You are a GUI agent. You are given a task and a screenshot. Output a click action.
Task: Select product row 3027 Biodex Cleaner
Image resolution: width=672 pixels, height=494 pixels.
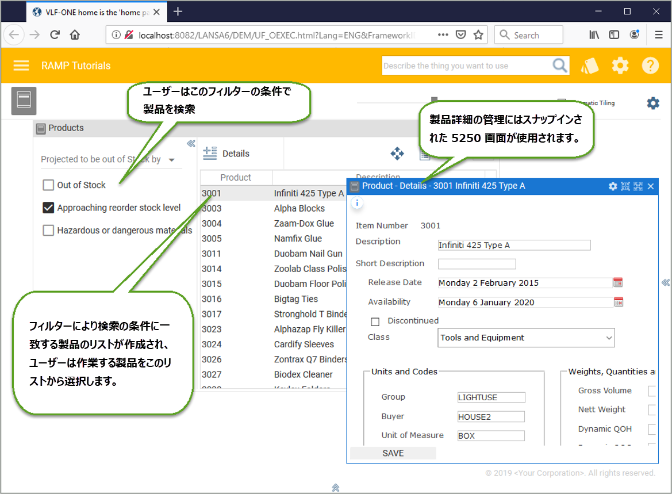273,374
